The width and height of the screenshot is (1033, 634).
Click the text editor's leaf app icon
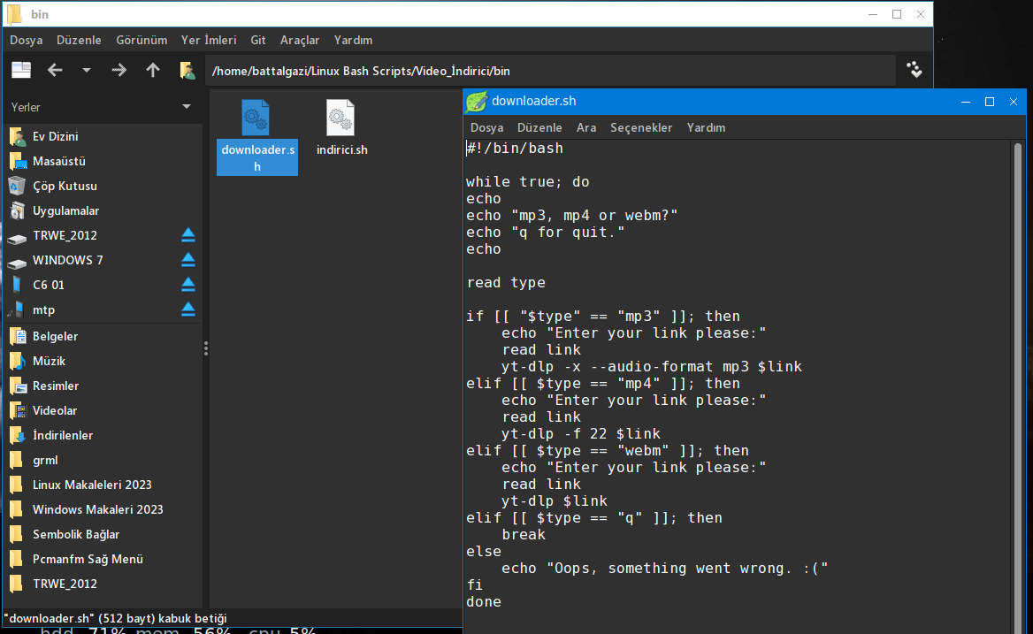477,102
